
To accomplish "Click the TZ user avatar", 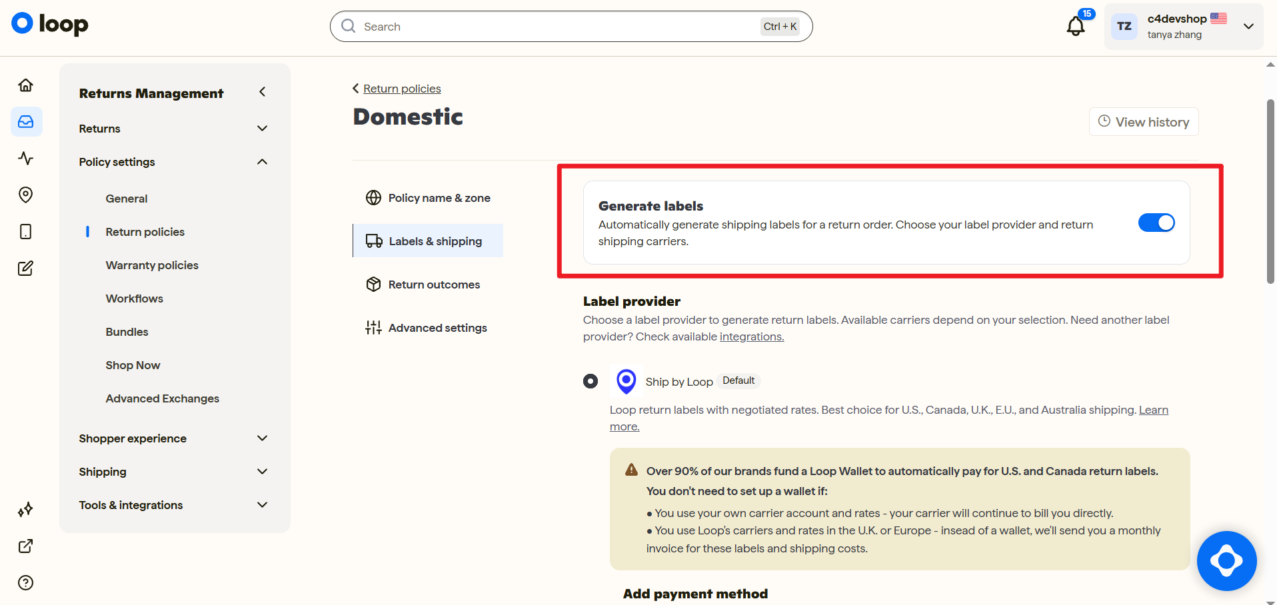I will coord(1124,27).
